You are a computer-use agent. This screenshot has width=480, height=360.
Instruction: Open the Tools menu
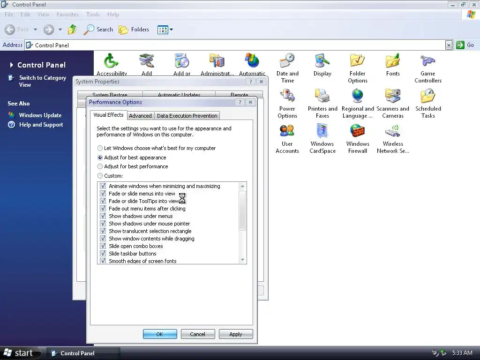coord(93,15)
